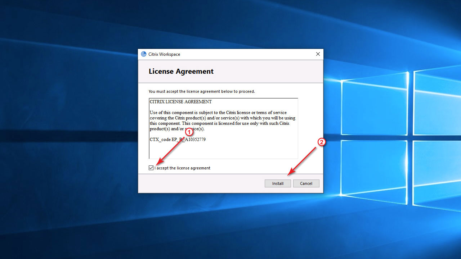The height and width of the screenshot is (259, 461).
Task: Click the red circled number 1 marker
Action: click(189, 132)
